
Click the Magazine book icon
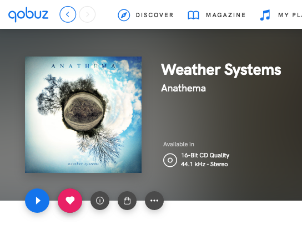[193, 15]
